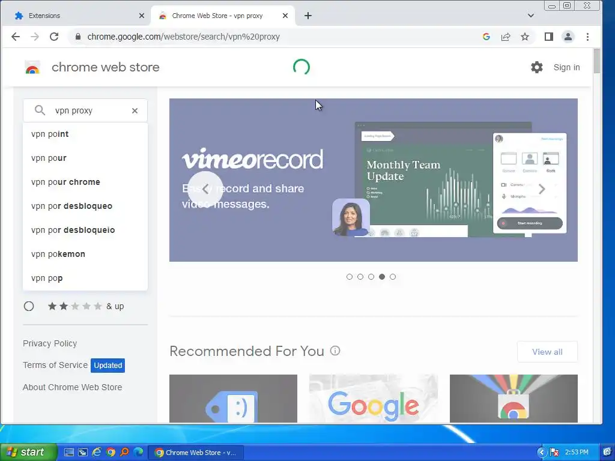615x461 pixels.
Task: Click the address bar URL
Action: click(x=183, y=37)
